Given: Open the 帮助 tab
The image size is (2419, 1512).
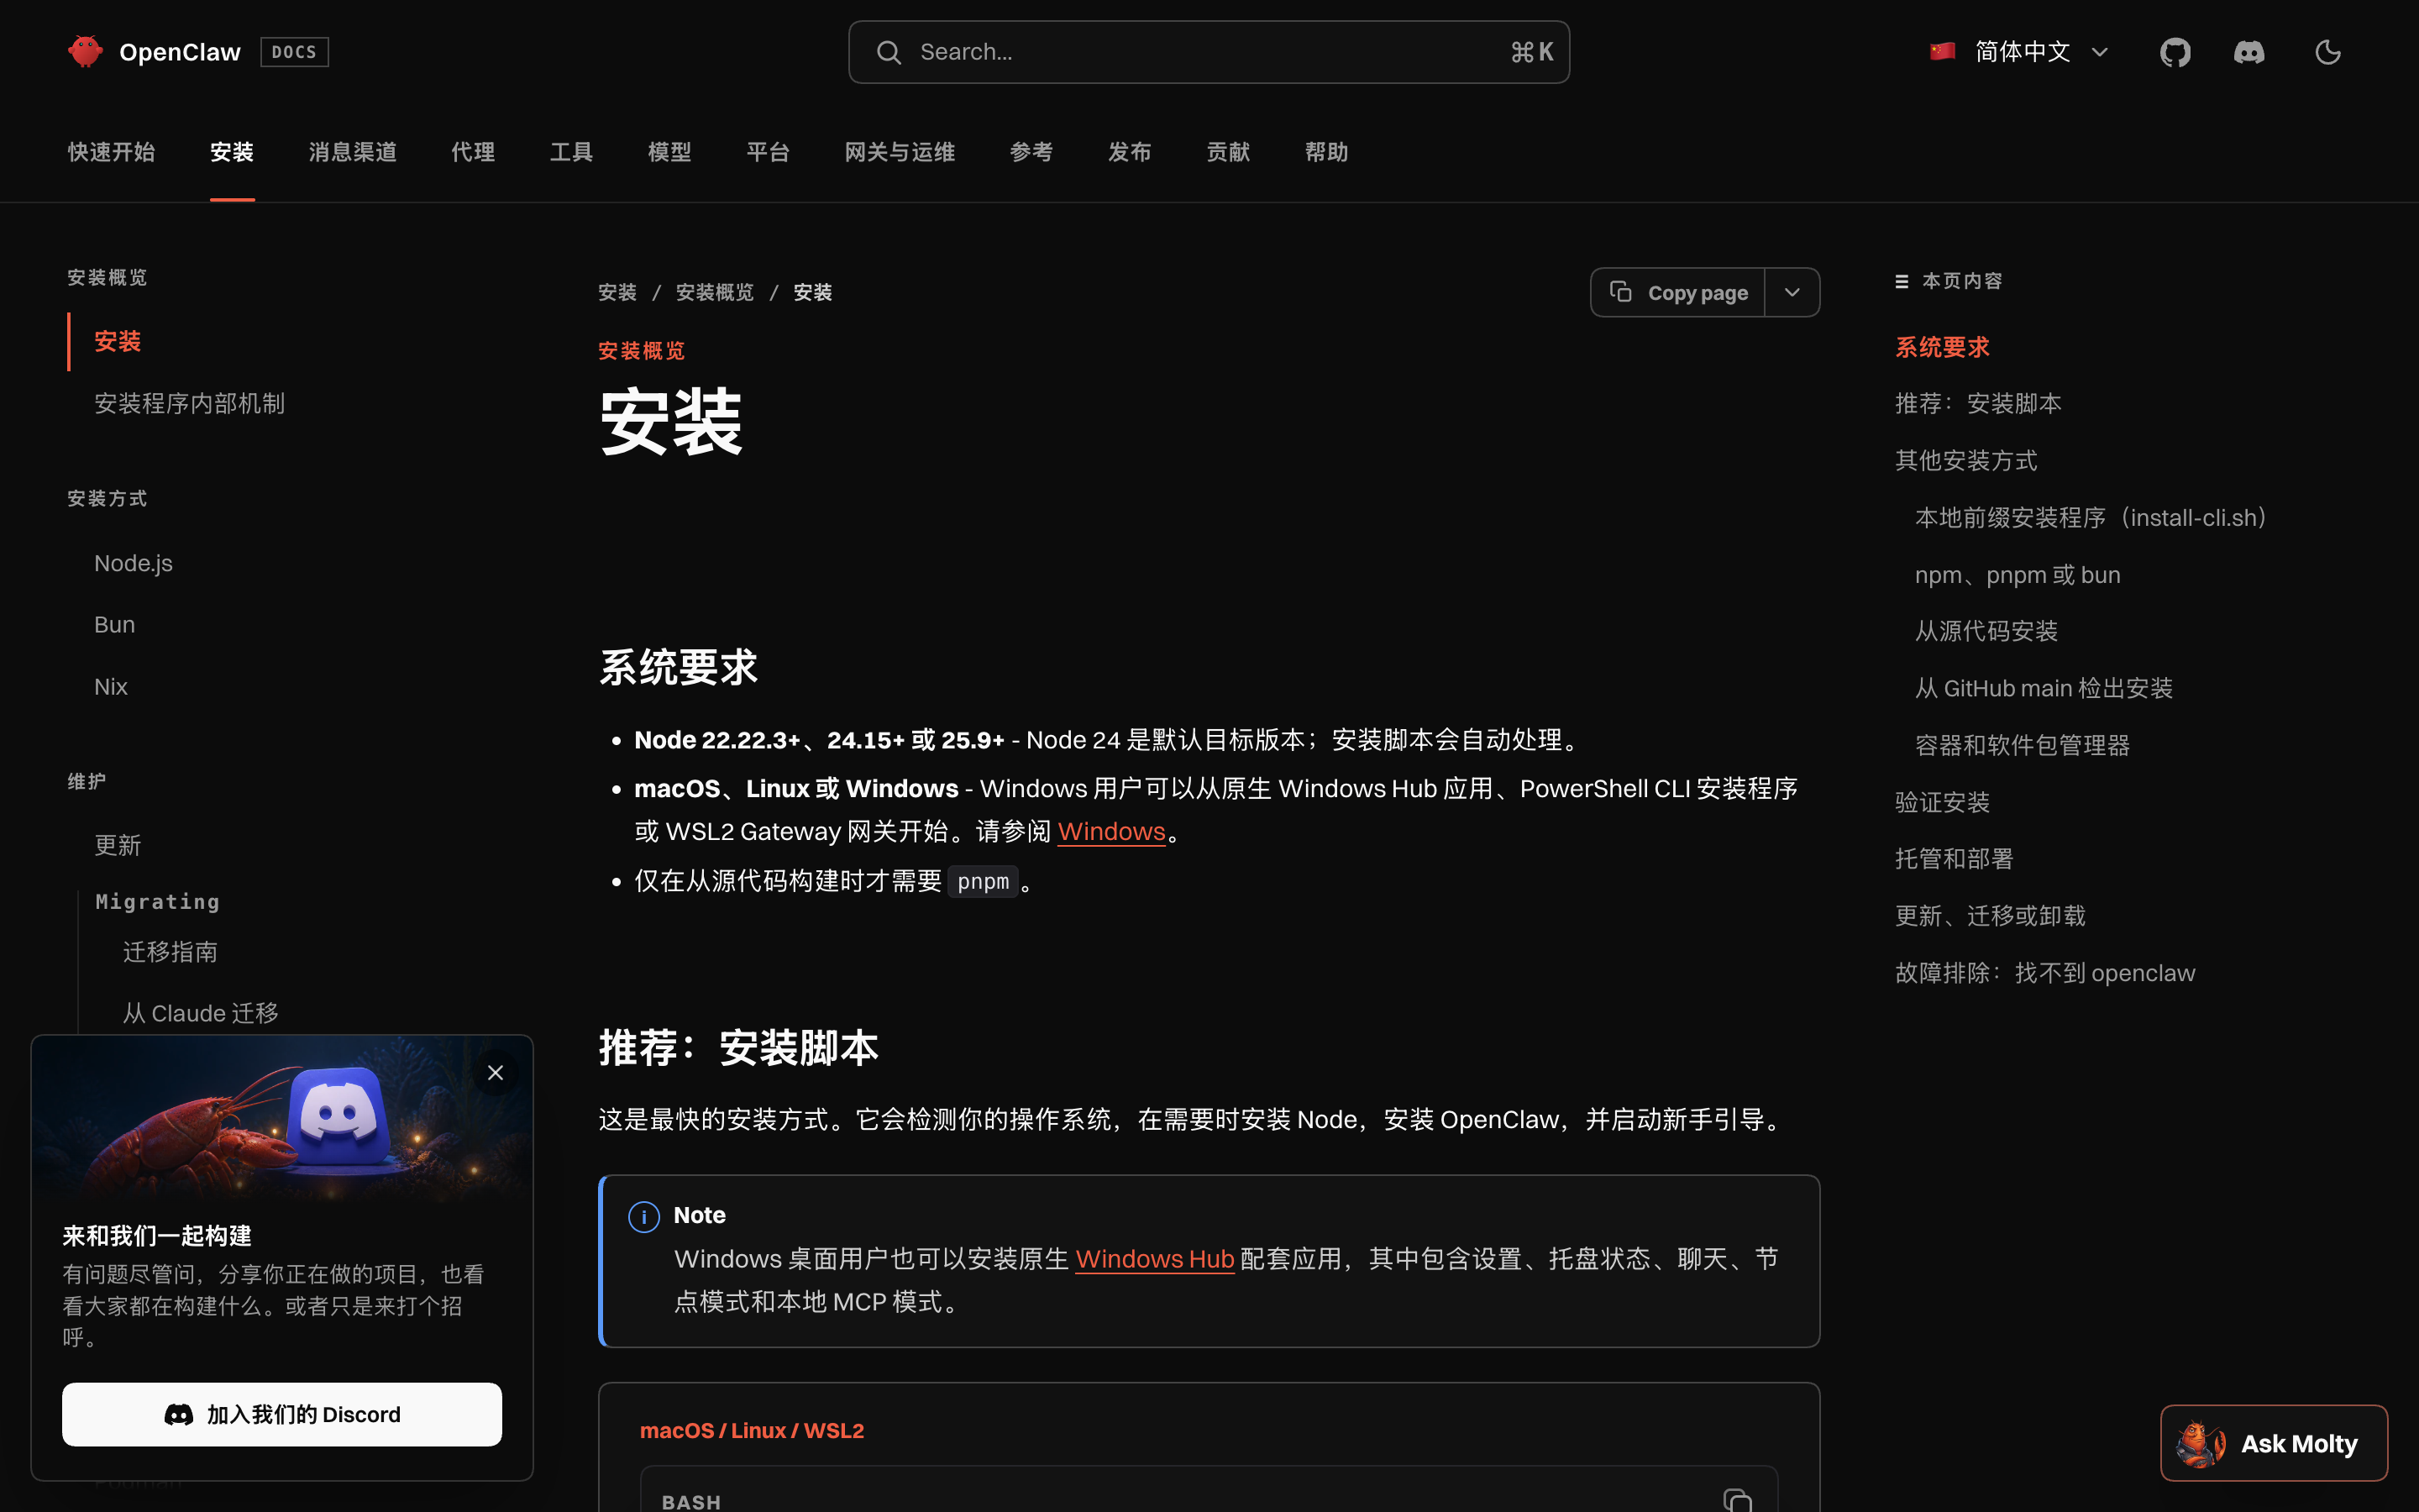Looking at the screenshot, I should tap(1326, 152).
